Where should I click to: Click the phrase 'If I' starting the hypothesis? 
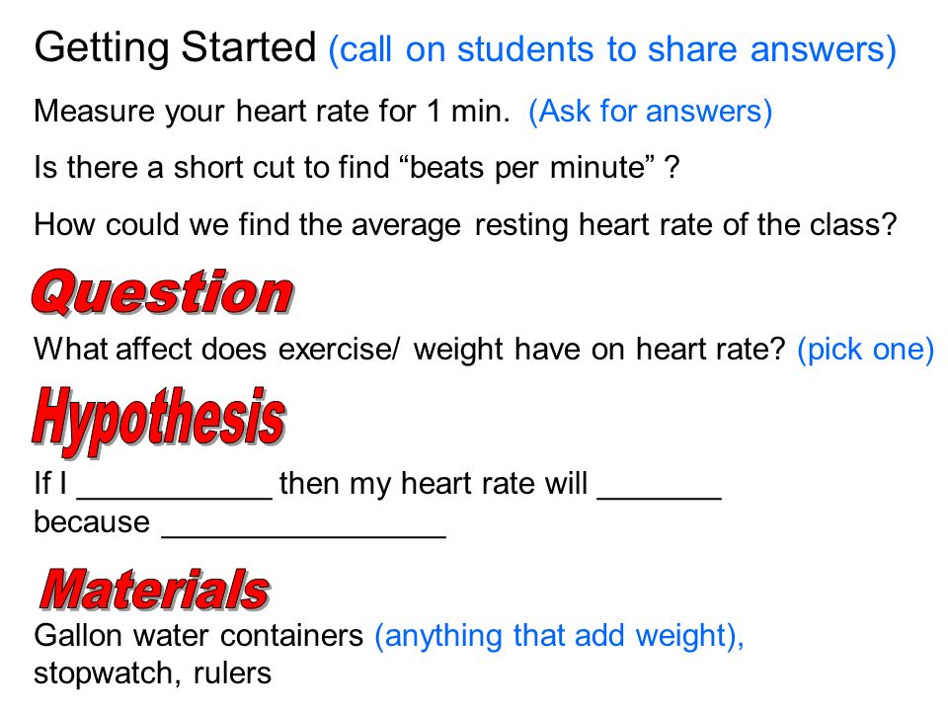(50, 484)
